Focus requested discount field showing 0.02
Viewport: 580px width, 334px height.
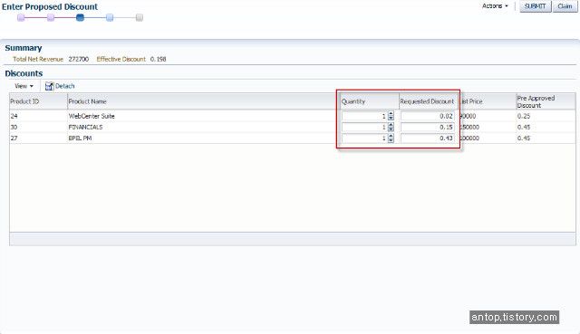point(428,116)
